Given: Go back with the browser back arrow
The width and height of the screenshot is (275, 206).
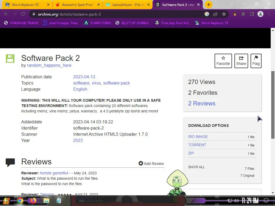Looking at the screenshot, I should 6,14.
